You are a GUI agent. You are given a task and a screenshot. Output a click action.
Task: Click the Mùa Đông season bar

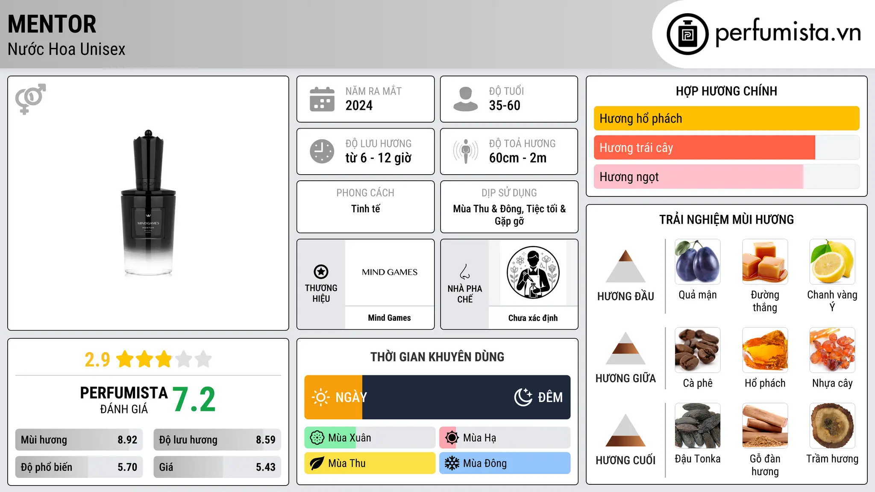point(505,463)
